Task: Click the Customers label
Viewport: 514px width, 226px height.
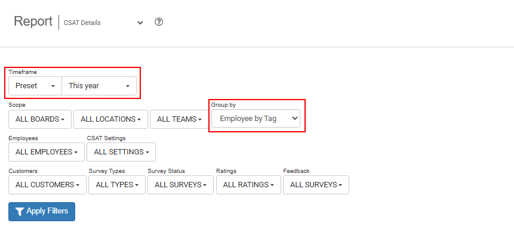Action: coord(23,171)
